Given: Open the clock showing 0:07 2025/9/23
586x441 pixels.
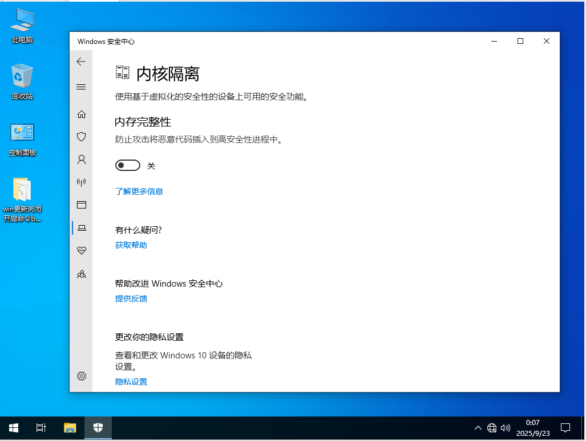Looking at the screenshot, I should coord(533,428).
